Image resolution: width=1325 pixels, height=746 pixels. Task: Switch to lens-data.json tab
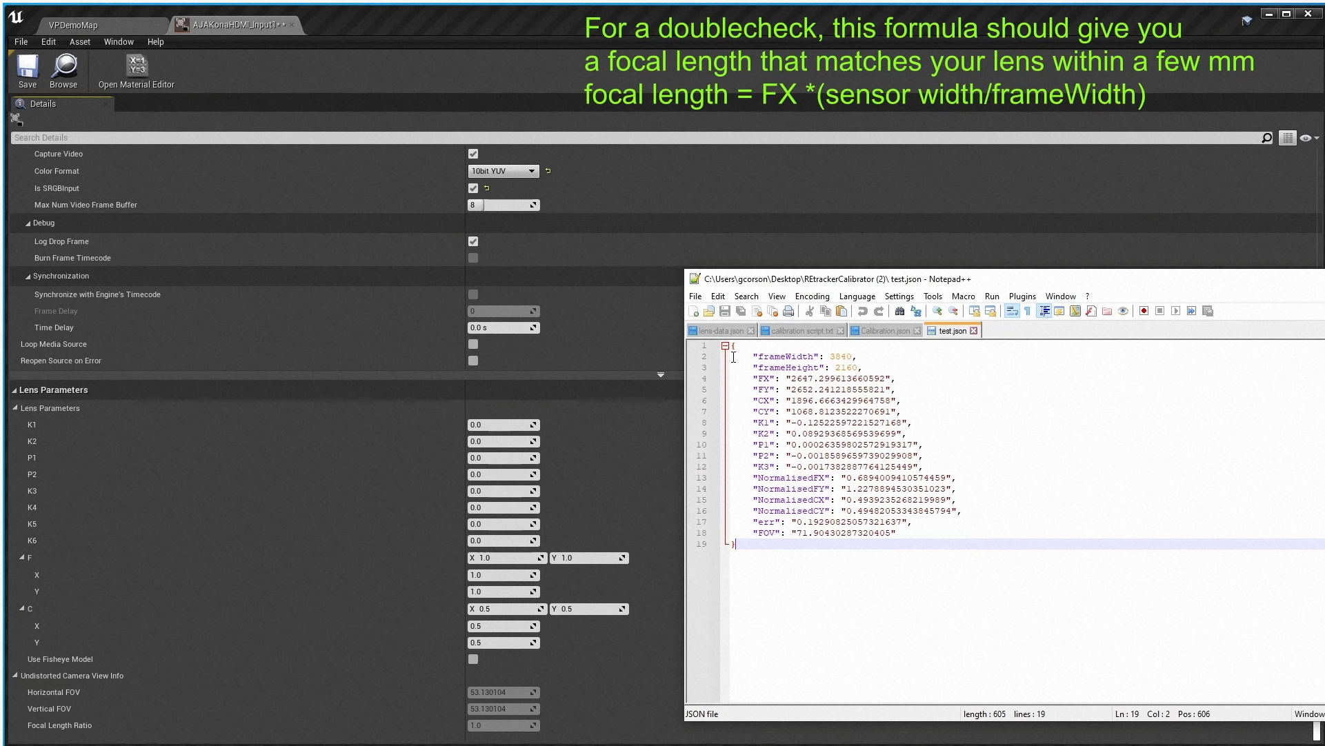721,331
